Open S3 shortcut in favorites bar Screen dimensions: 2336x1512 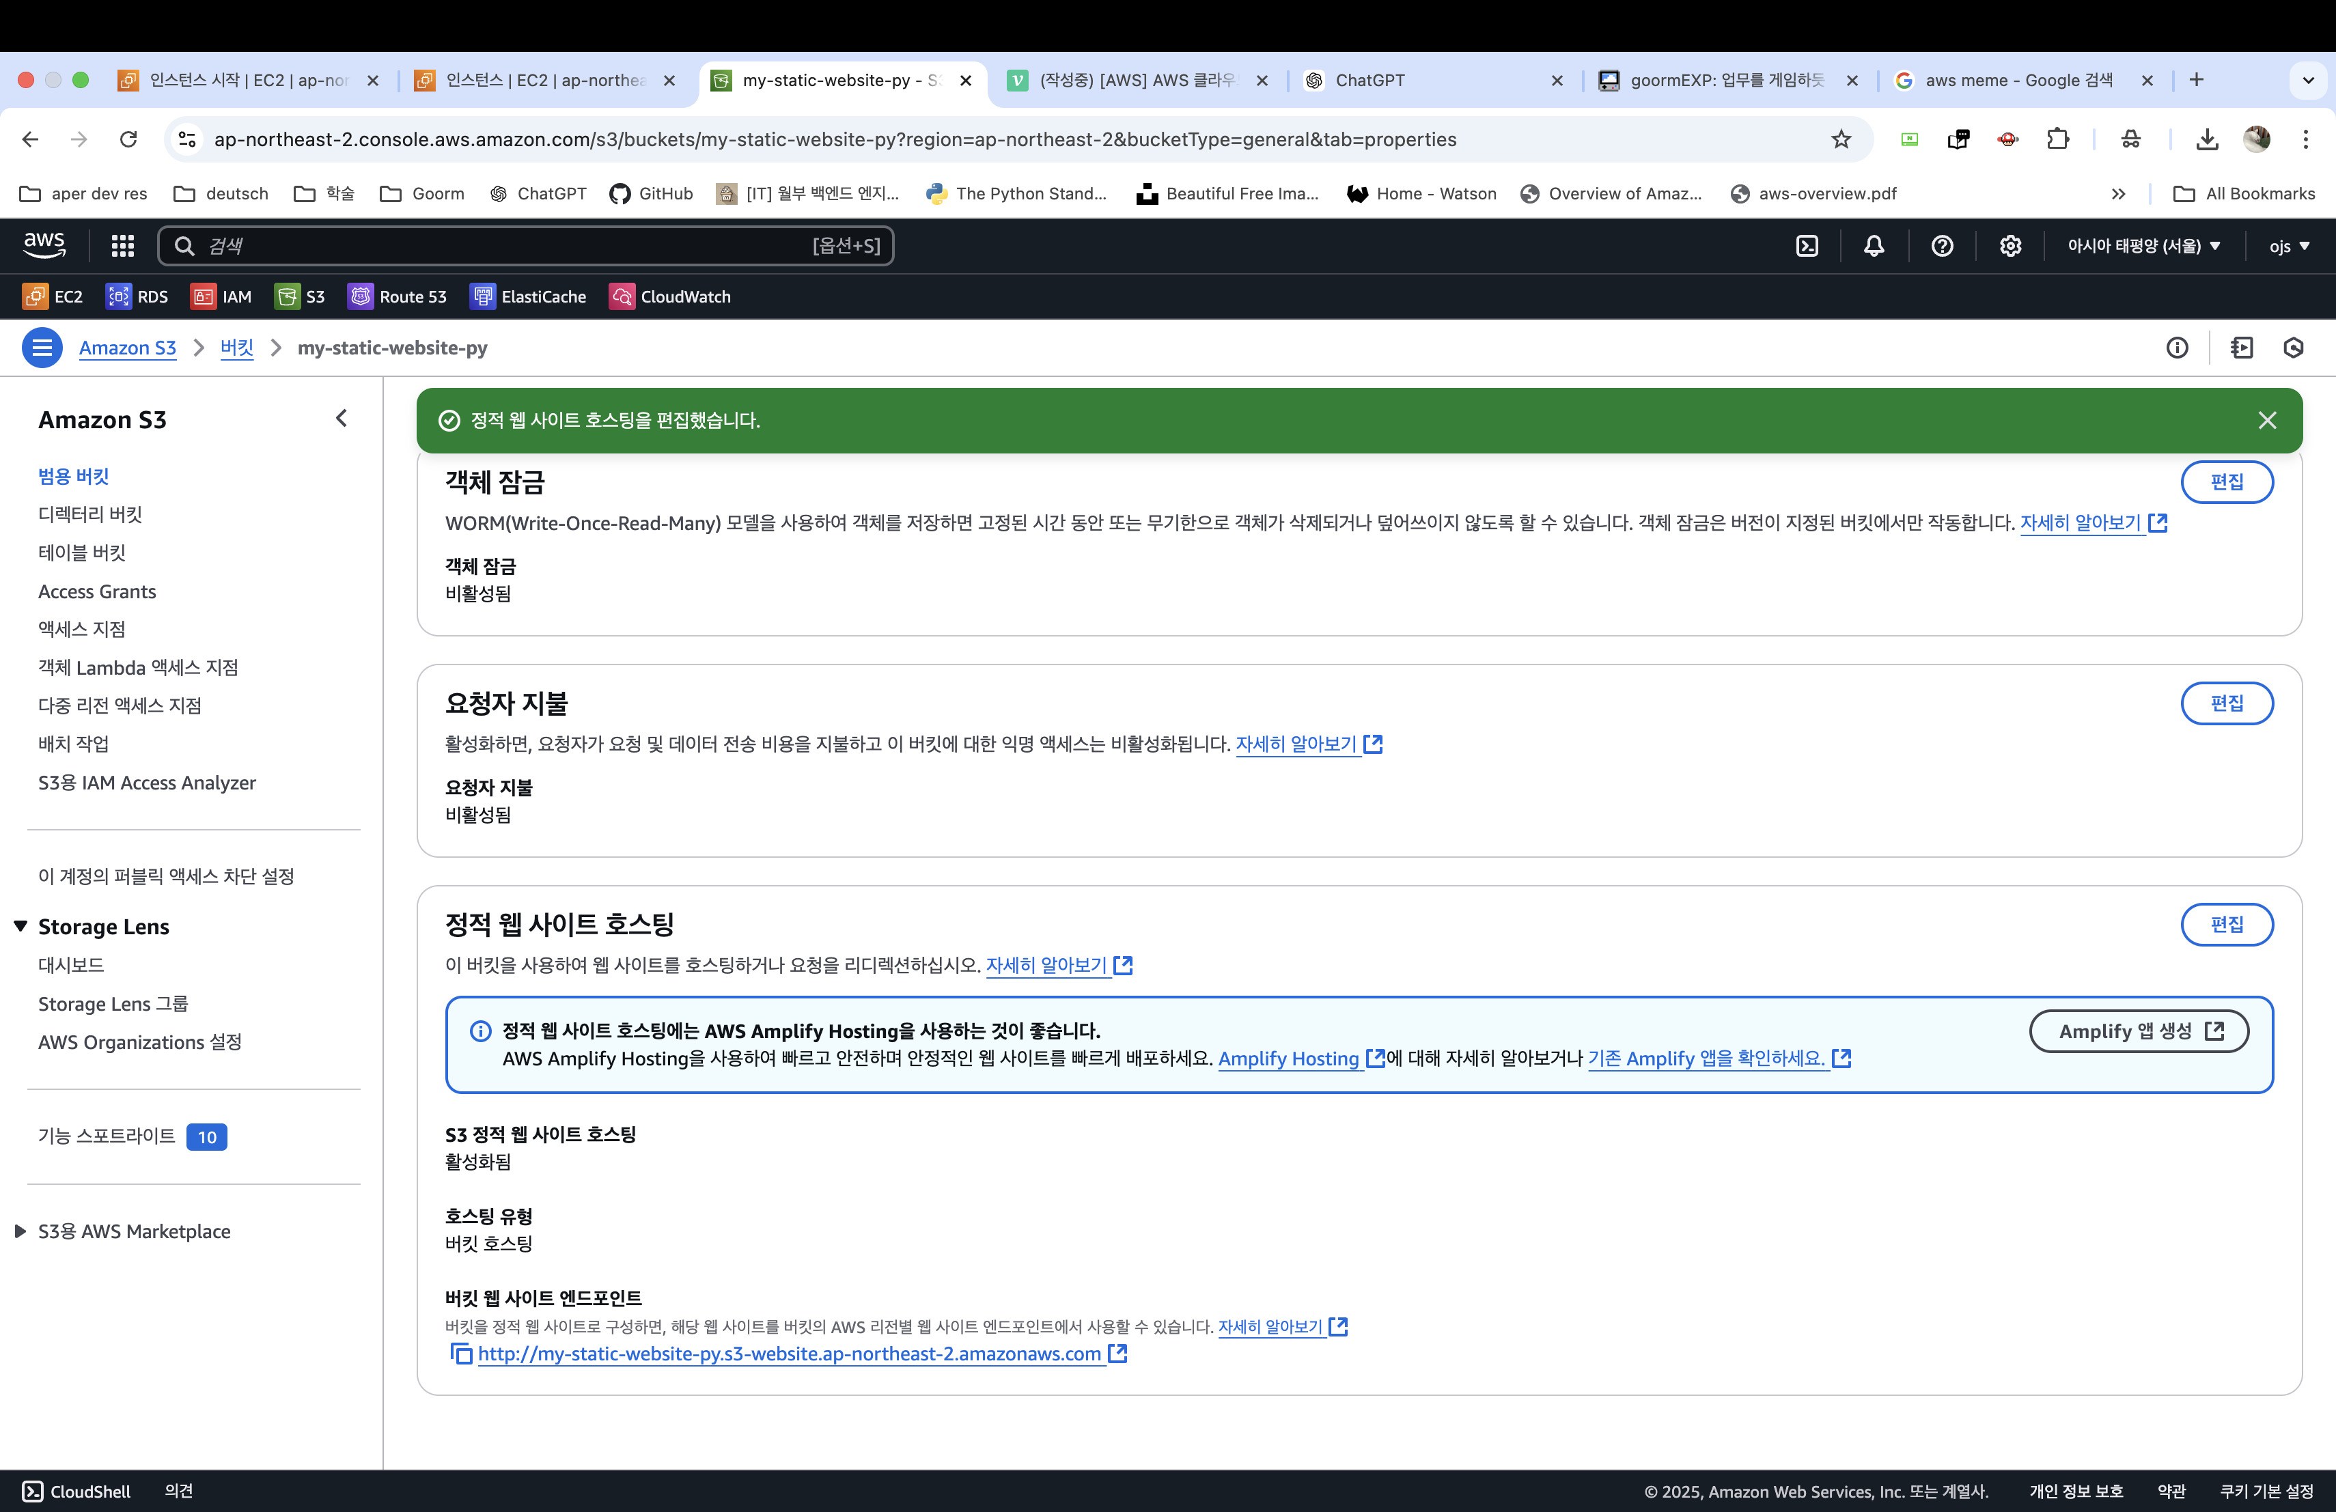pyautogui.click(x=301, y=296)
